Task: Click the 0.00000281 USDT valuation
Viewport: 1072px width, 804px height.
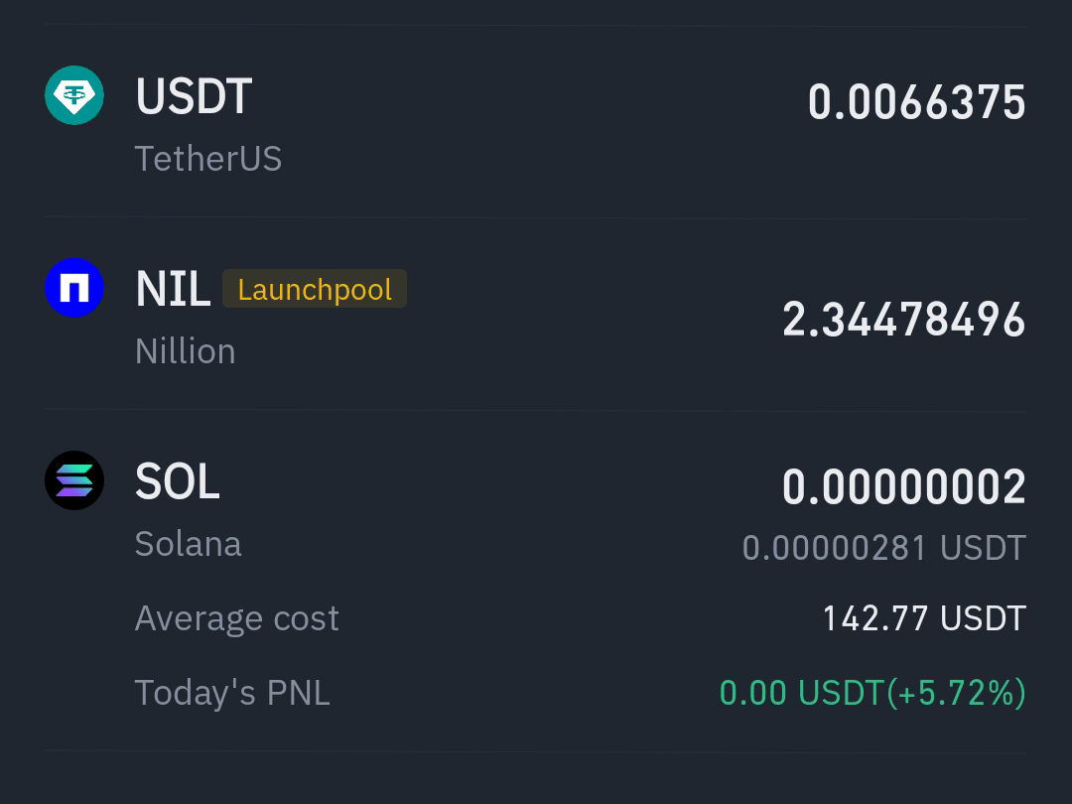Action: click(x=884, y=548)
